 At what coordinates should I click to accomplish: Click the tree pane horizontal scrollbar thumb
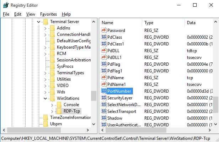pyautogui.click(x=34, y=130)
